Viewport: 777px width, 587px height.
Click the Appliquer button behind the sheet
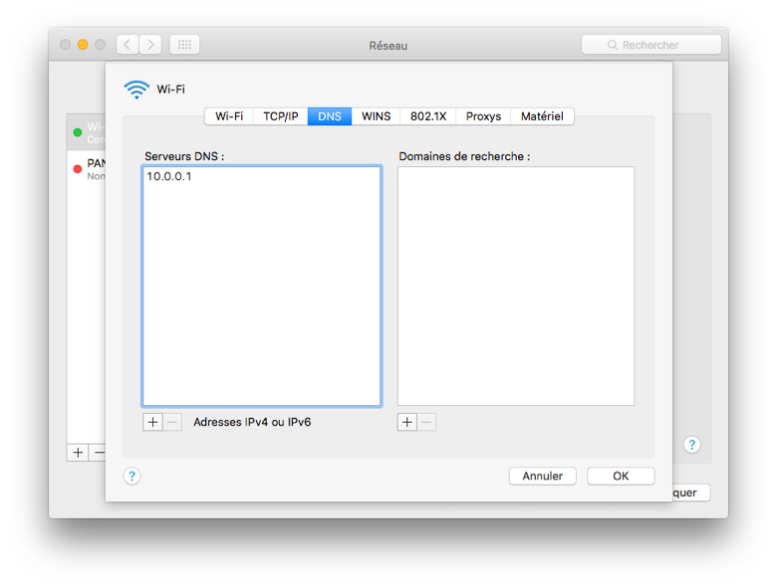690,492
